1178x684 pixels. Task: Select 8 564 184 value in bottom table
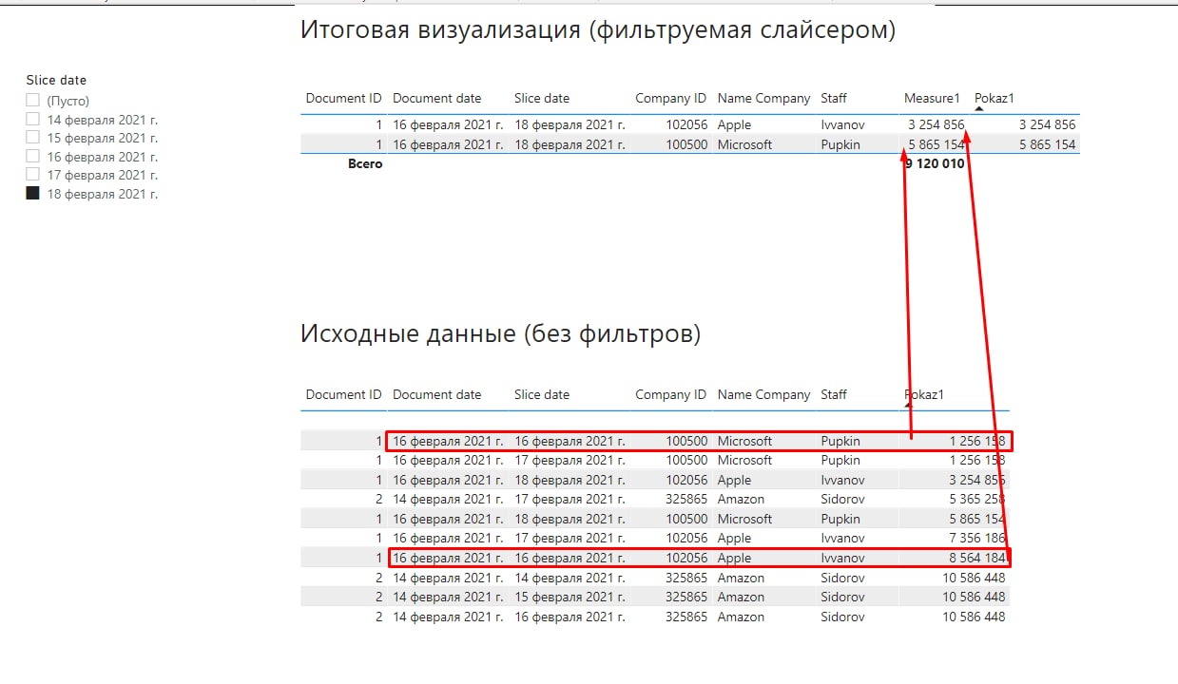click(x=977, y=558)
